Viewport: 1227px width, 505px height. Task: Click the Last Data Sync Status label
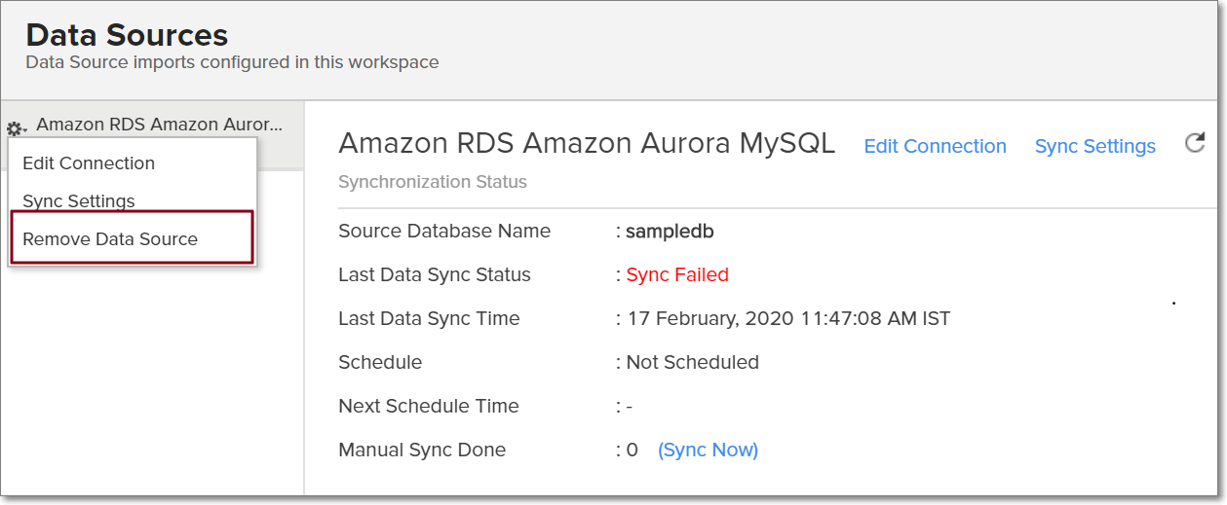click(x=435, y=275)
